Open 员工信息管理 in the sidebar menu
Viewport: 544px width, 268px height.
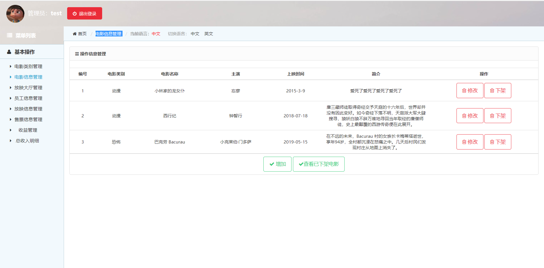click(28, 98)
